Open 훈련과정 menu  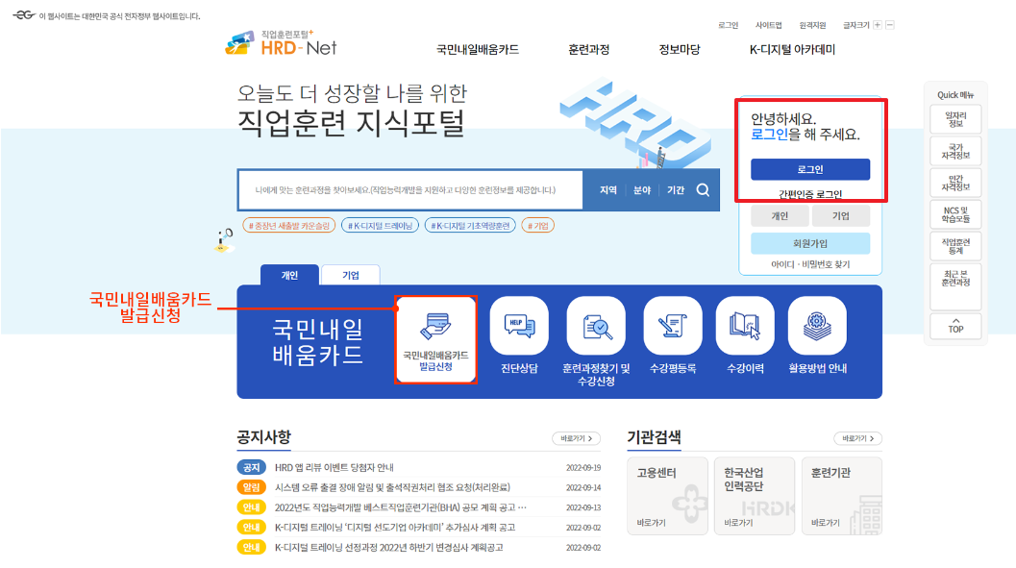coord(589,49)
